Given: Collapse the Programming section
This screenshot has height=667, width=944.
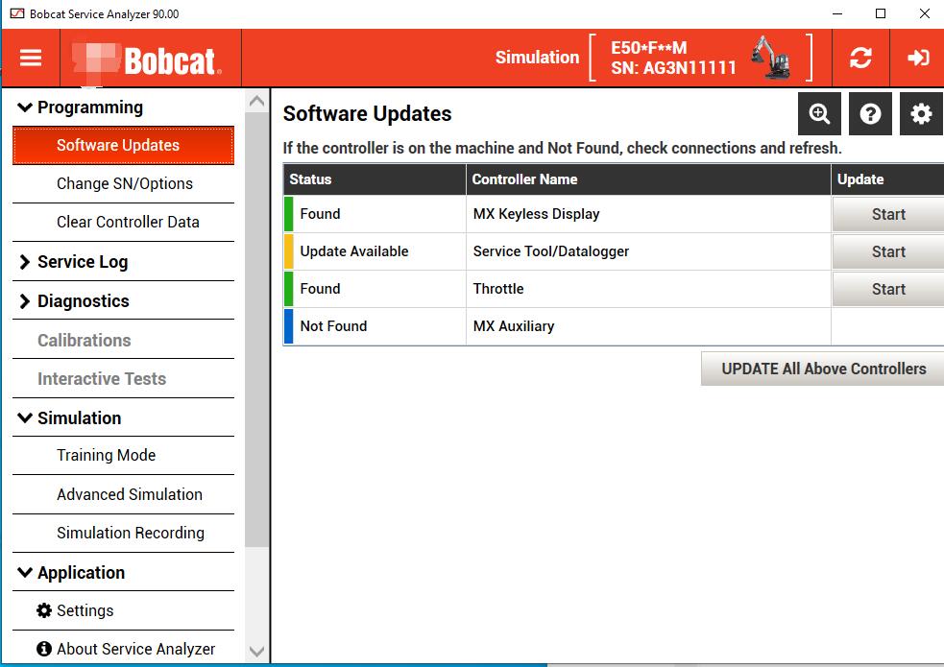Looking at the screenshot, I should [x=25, y=107].
